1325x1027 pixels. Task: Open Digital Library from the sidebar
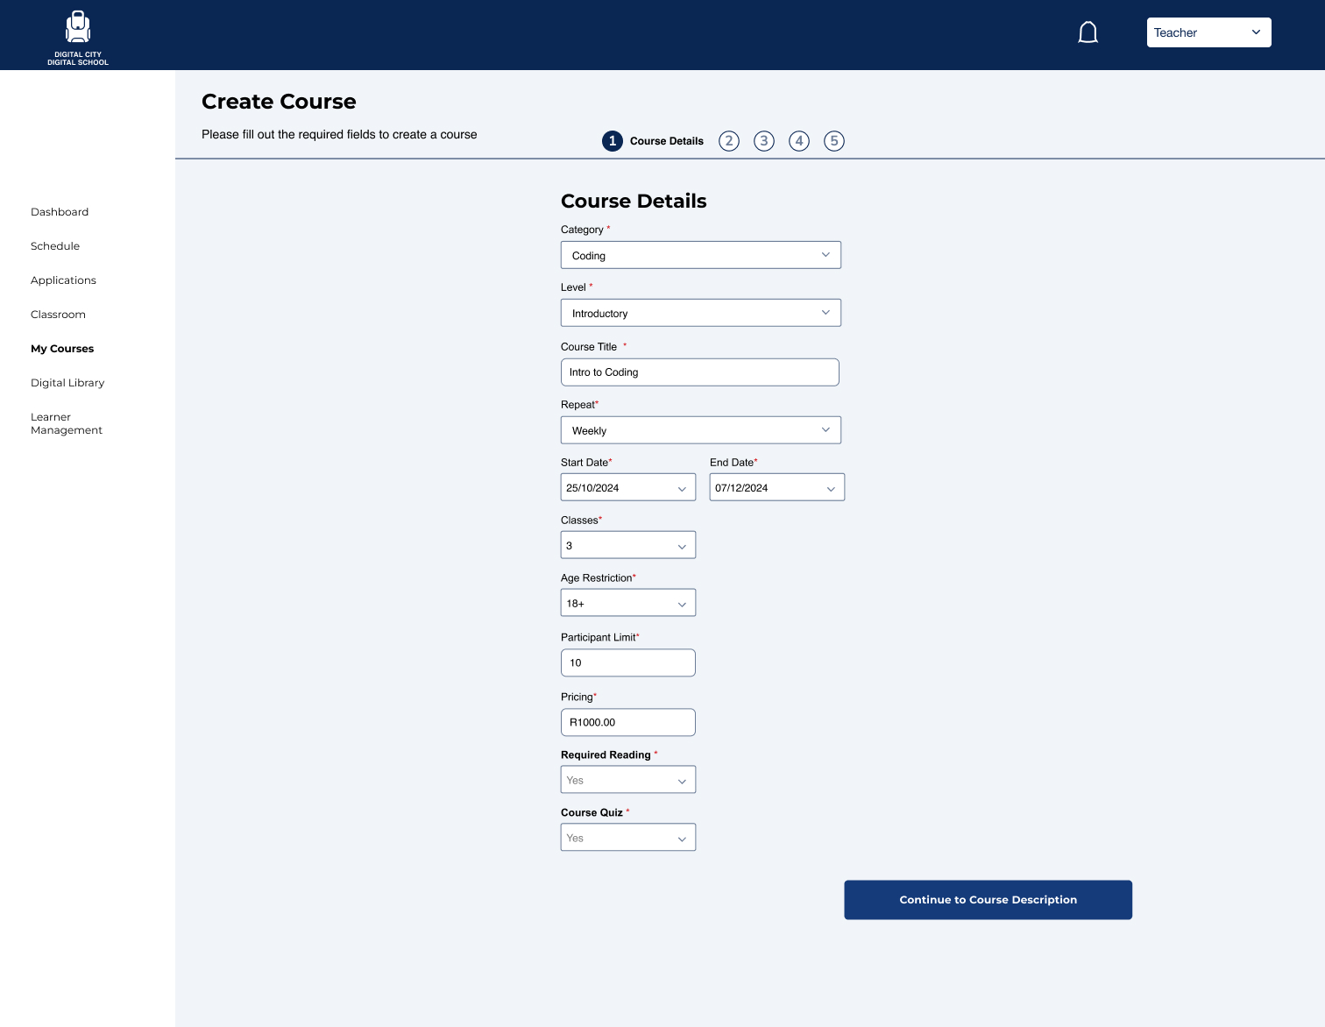pyautogui.click(x=67, y=383)
